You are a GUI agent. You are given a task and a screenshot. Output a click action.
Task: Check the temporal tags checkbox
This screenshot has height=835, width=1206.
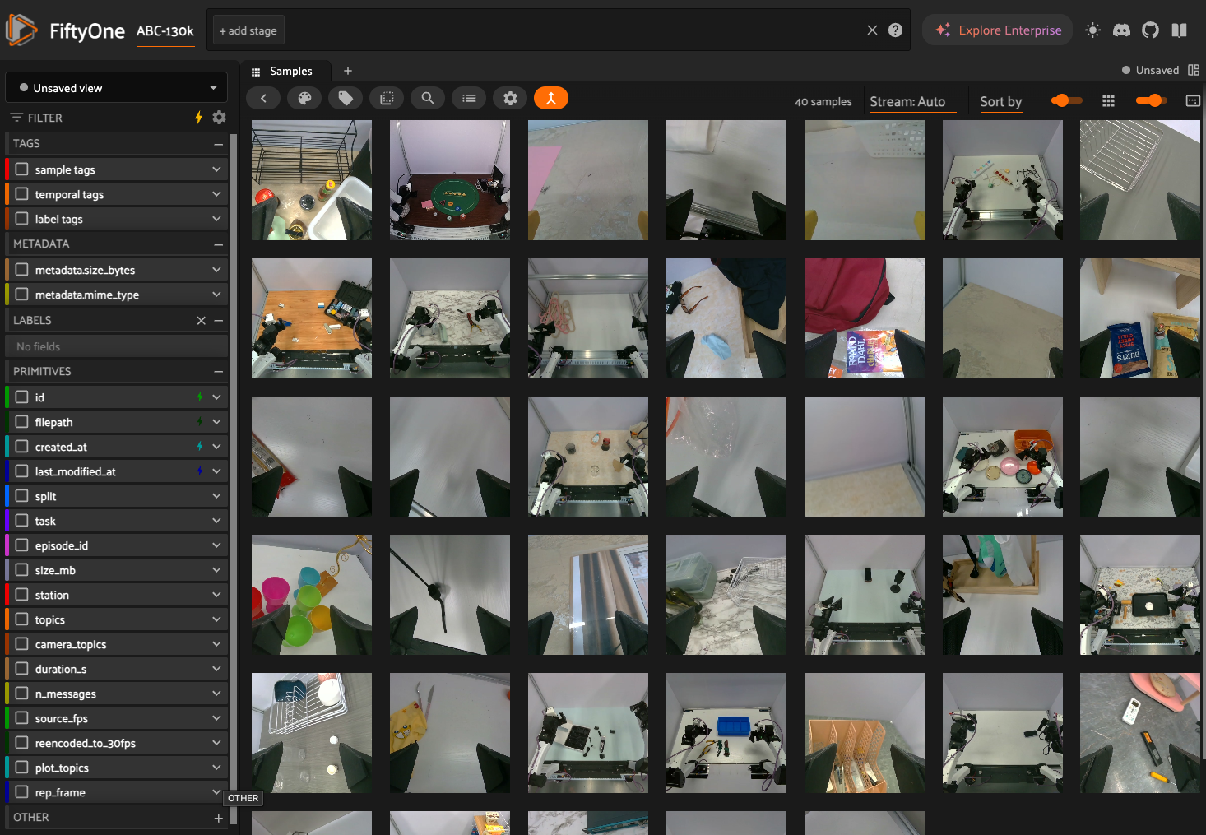click(22, 194)
